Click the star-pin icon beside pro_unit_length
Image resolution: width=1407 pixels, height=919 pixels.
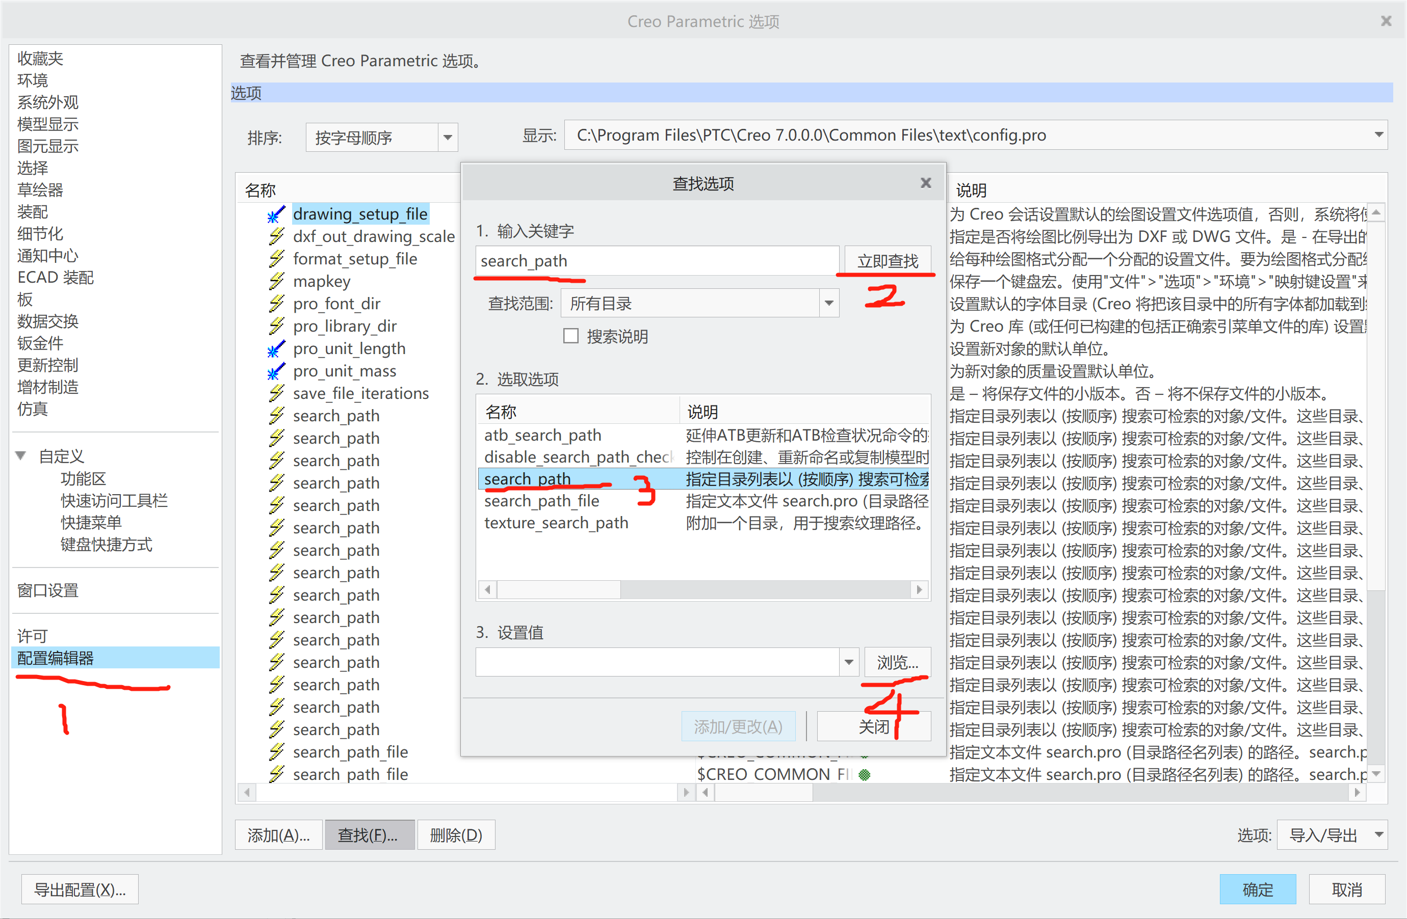pyautogui.click(x=275, y=349)
